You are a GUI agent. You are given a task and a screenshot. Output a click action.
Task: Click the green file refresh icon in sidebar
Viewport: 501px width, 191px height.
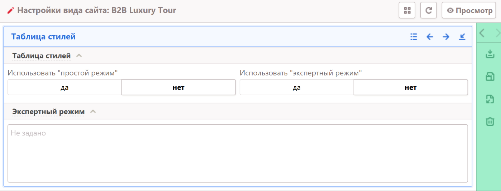tap(490, 99)
